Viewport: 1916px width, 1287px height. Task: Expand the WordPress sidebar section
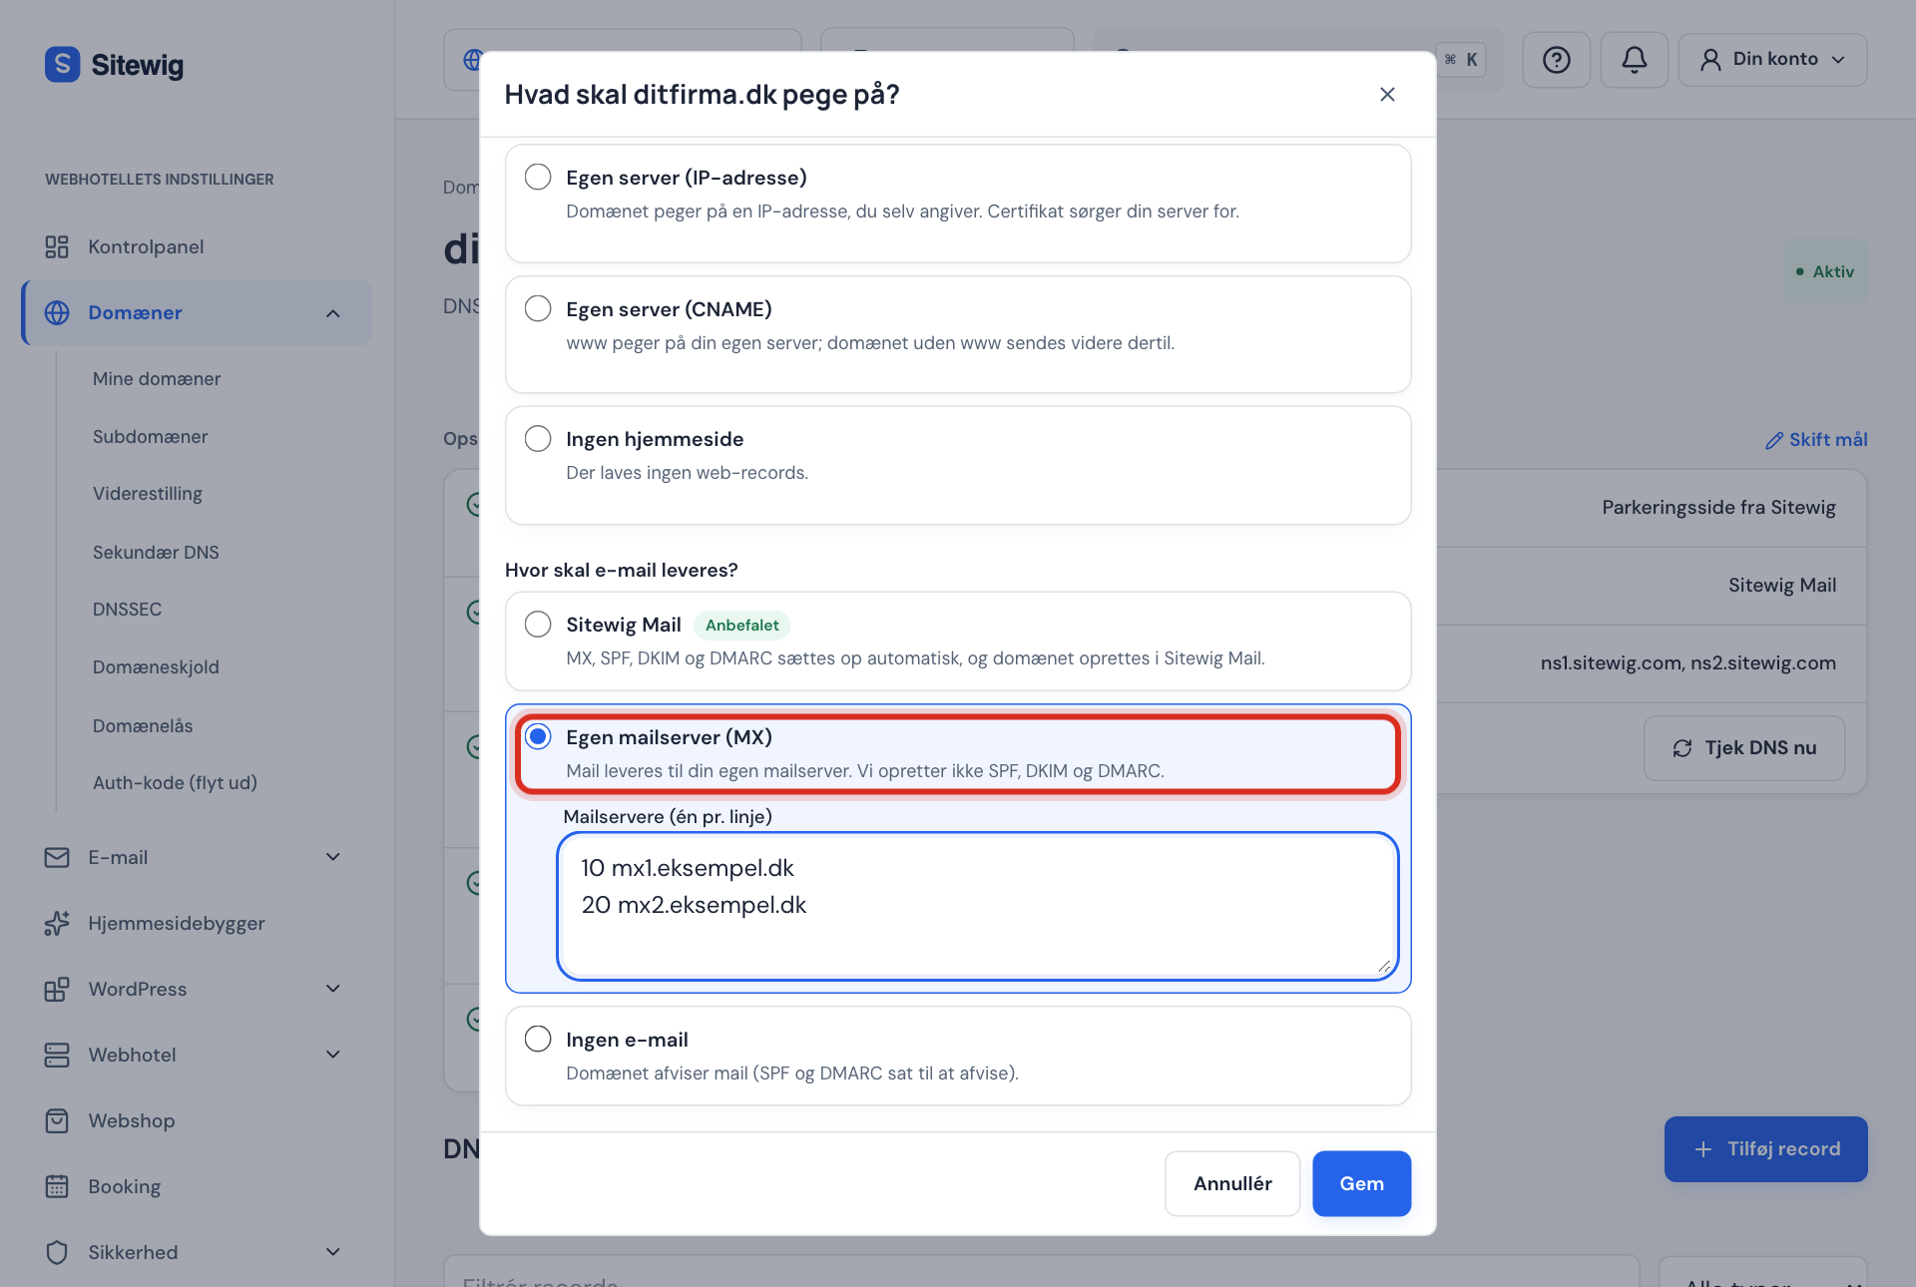click(x=333, y=989)
